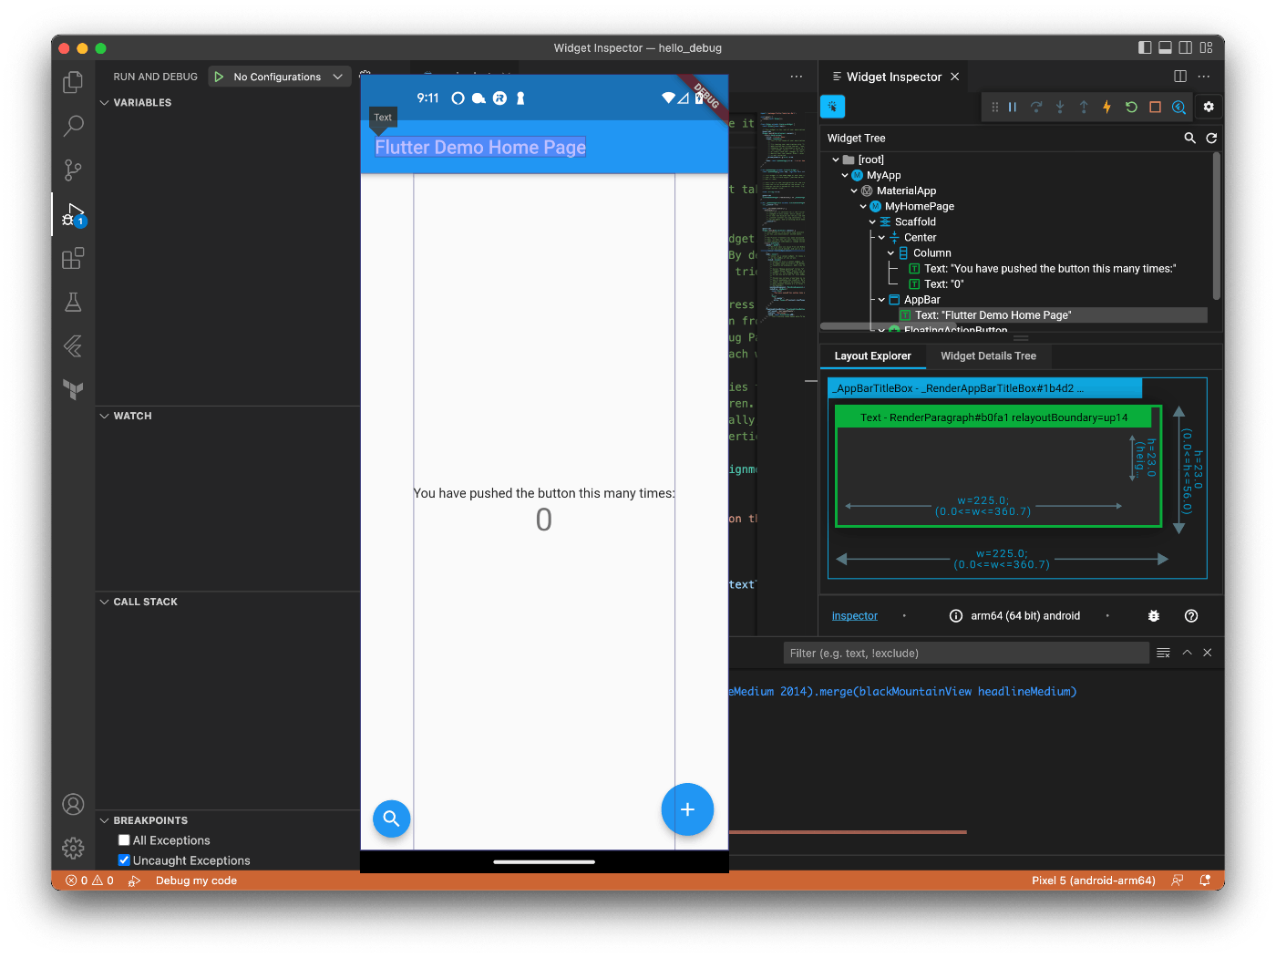Image resolution: width=1276 pixels, height=958 pixels.
Task: Click the feedback icon in status bar
Action: coord(1178,881)
